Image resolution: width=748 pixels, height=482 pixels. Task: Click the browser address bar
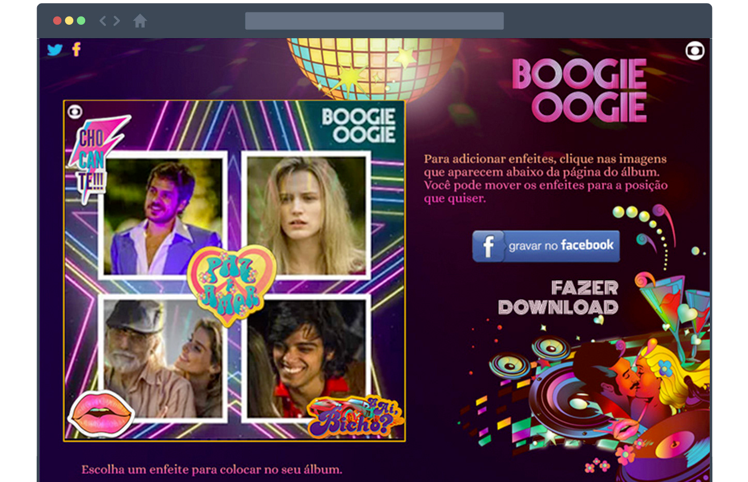point(374,21)
